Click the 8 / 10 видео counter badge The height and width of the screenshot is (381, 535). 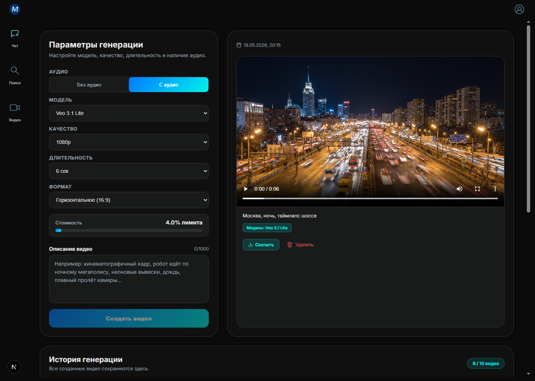click(x=486, y=364)
